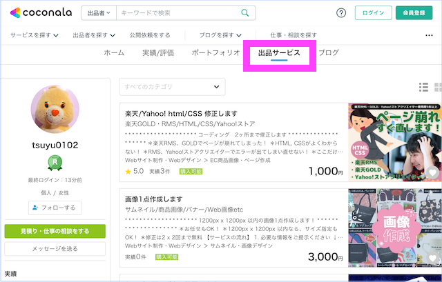Click the 3,000円 price

pos(325,256)
